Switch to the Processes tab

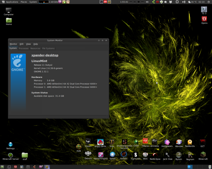coord(24,49)
